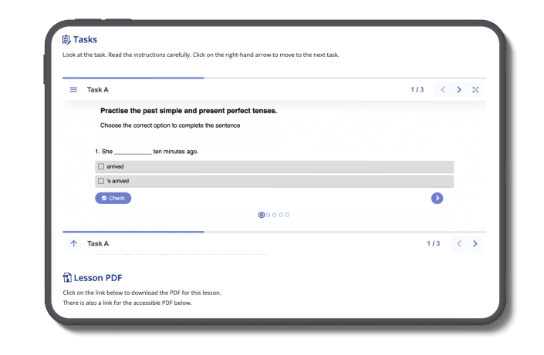Open the Task A hamburger menu
The image size is (544, 355).
click(x=74, y=90)
